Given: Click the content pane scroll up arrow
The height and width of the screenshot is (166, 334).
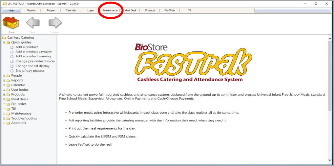Looking at the screenshot, I should [330, 38].
